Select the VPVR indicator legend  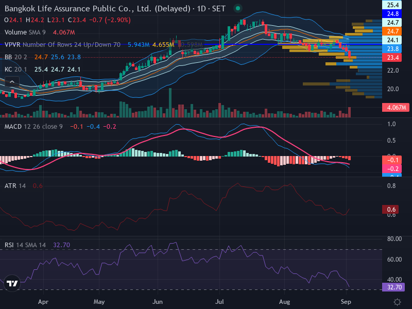click(x=62, y=45)
